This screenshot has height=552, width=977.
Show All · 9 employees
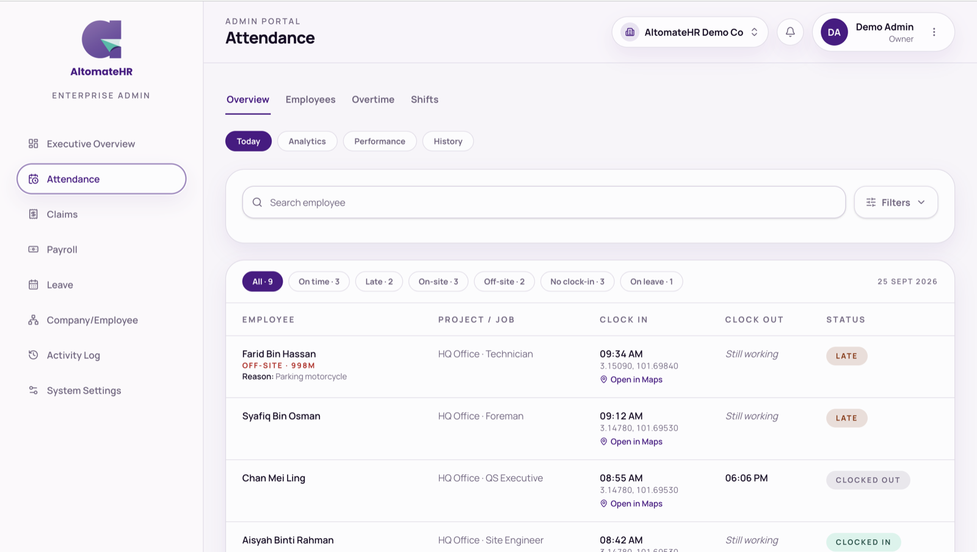[x=263, y=281]
